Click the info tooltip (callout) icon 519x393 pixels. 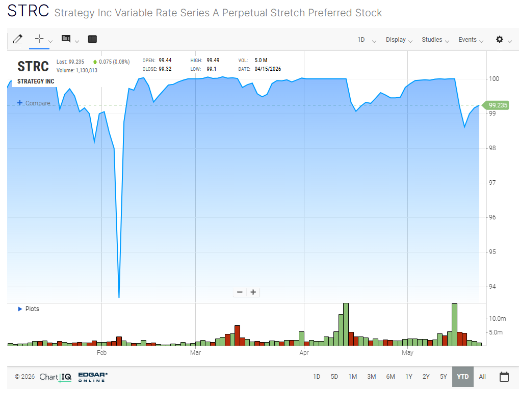(66, 39)
